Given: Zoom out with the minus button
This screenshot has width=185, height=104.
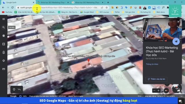Looking at the screenshot, I should click(154, 90).
